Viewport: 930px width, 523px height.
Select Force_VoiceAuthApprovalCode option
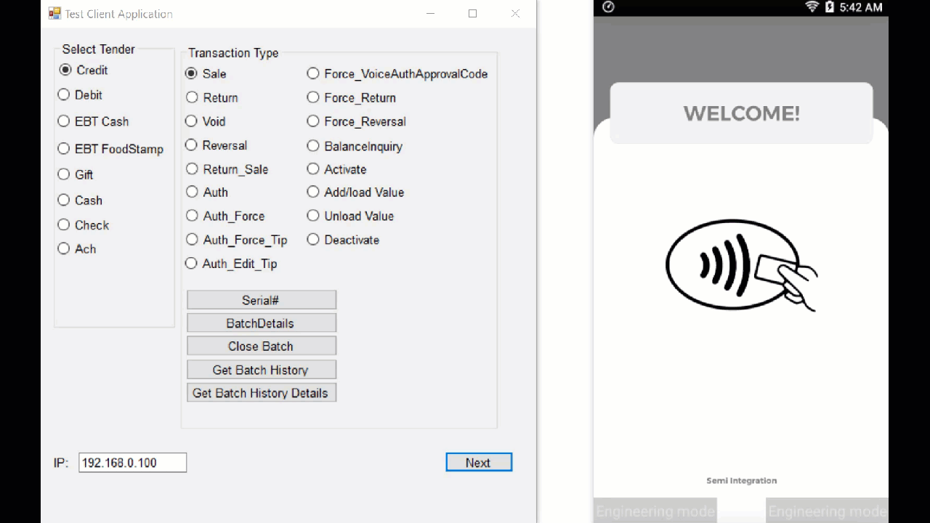pyautogui.click(x=313, y=73)
